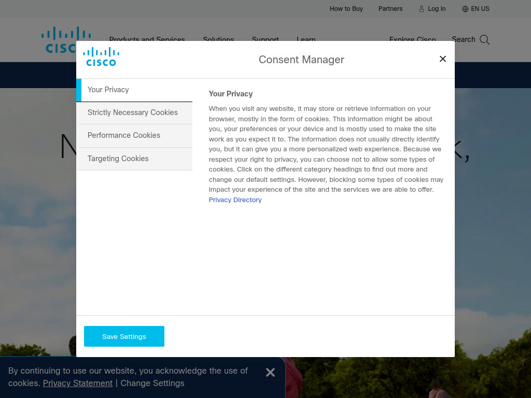Click the Search text label

463,39
